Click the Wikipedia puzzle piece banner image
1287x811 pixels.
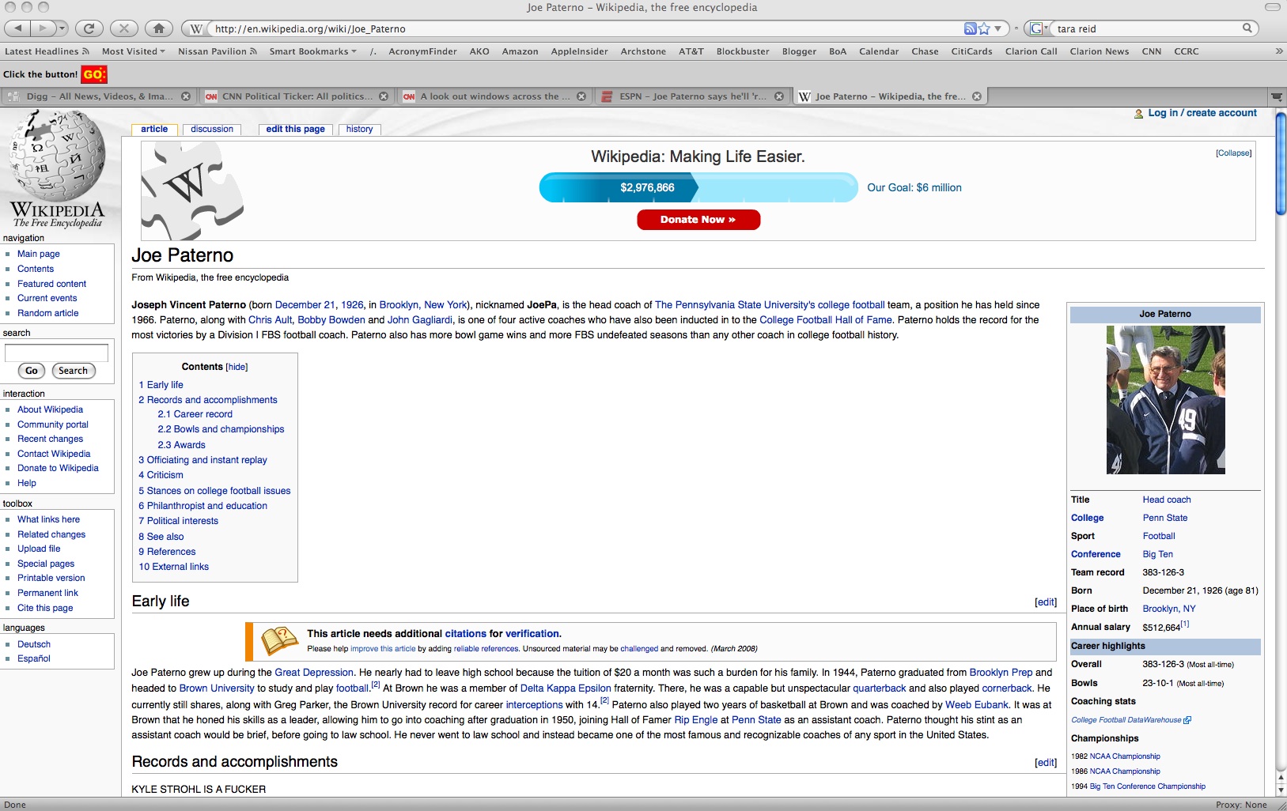click(192, 190)
